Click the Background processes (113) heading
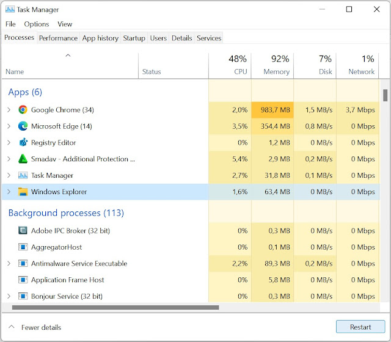This screenshot has width=391, height=342. pos(66,213)
